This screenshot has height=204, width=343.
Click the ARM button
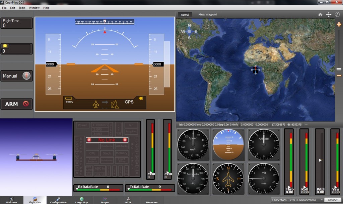13,104
